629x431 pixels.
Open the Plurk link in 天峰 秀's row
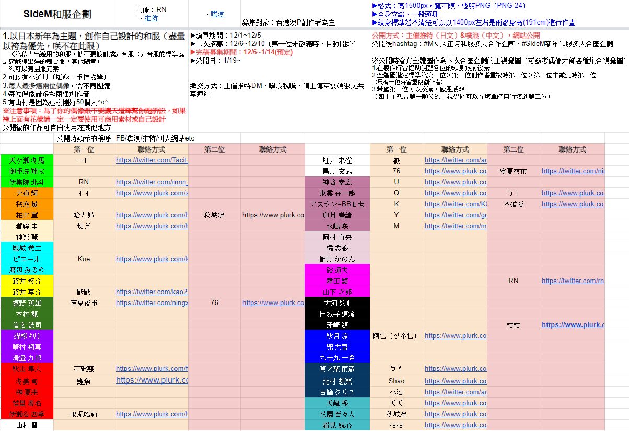[x=456, y=403]
